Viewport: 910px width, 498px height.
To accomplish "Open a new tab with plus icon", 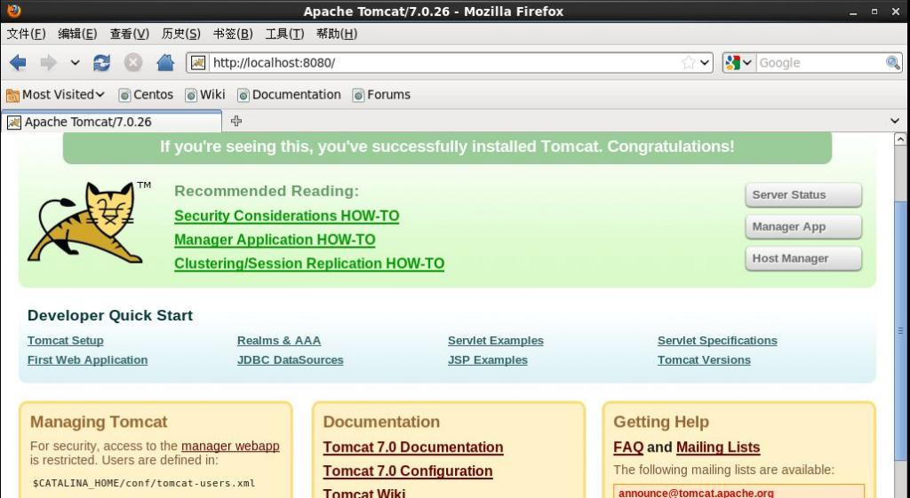I will [x=236, y=121].
